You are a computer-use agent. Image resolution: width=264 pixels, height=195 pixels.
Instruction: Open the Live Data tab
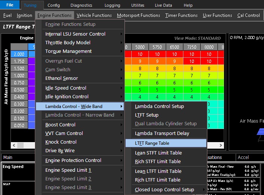coord(163,5)
